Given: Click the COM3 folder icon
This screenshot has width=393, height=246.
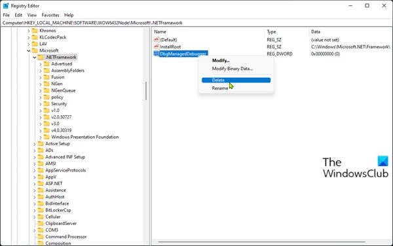Looking at the screenshot, I should [41, 230].
